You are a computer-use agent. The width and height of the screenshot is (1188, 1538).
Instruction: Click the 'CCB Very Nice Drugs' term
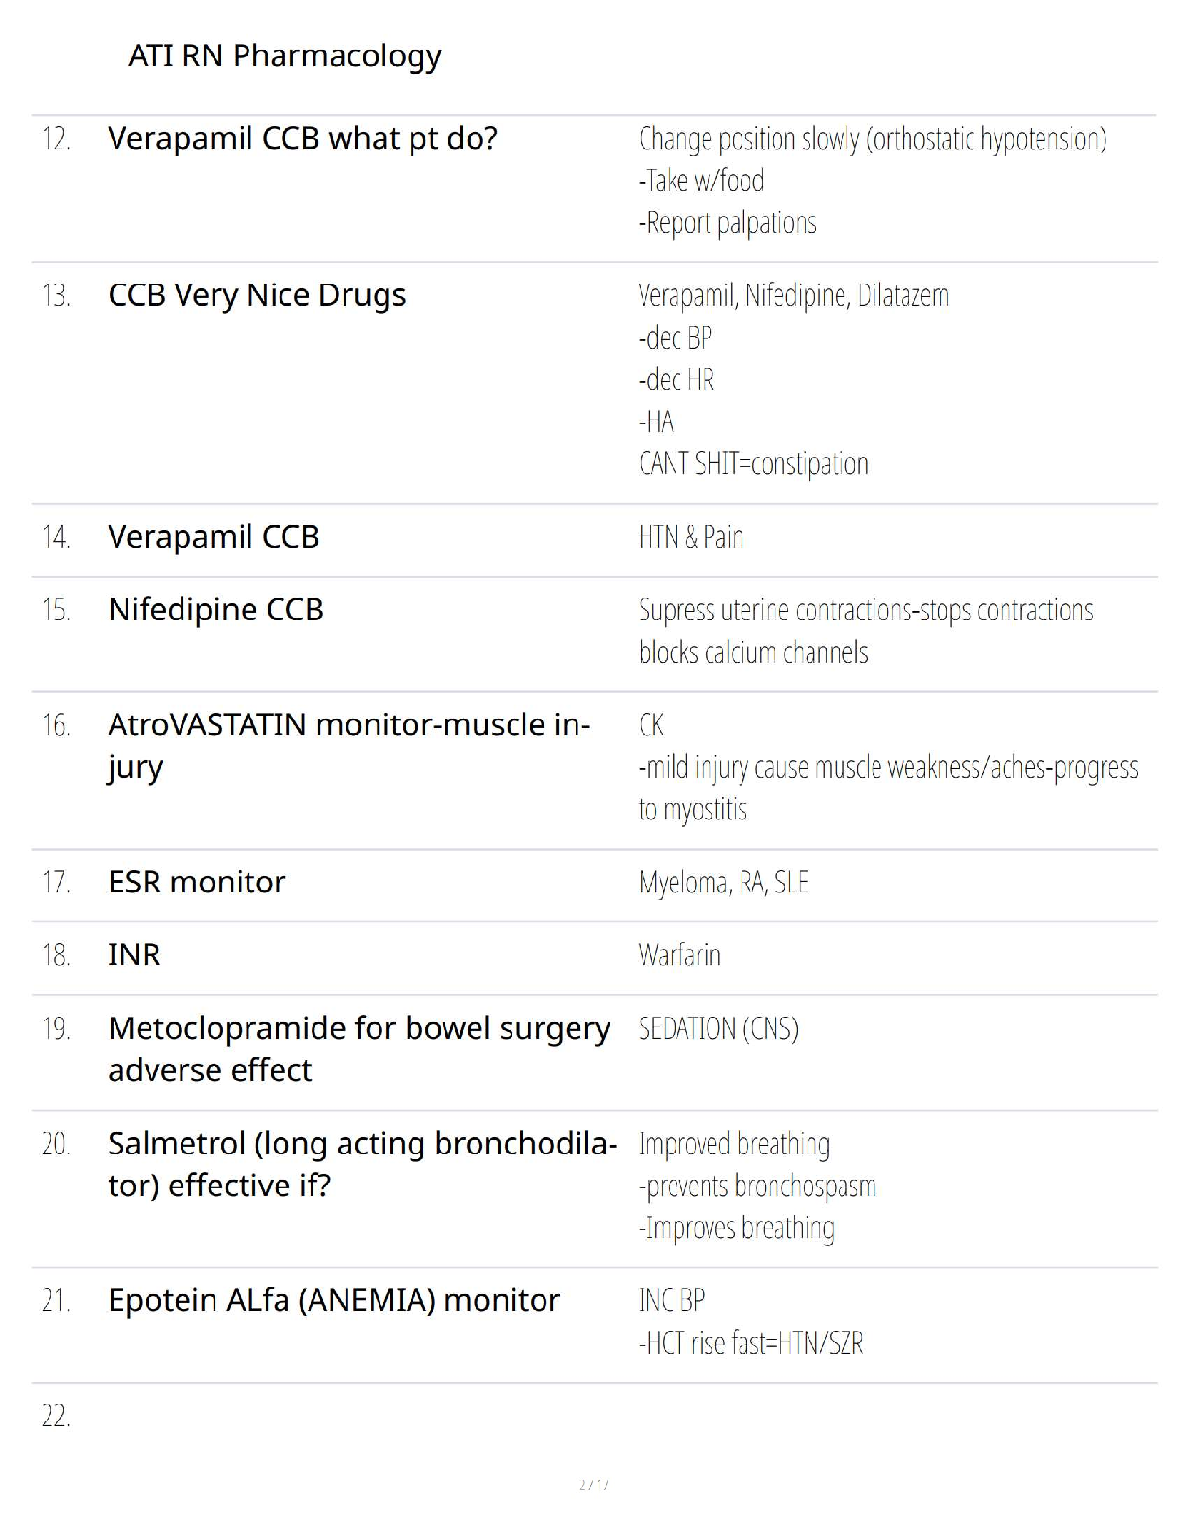coord(256,295)
